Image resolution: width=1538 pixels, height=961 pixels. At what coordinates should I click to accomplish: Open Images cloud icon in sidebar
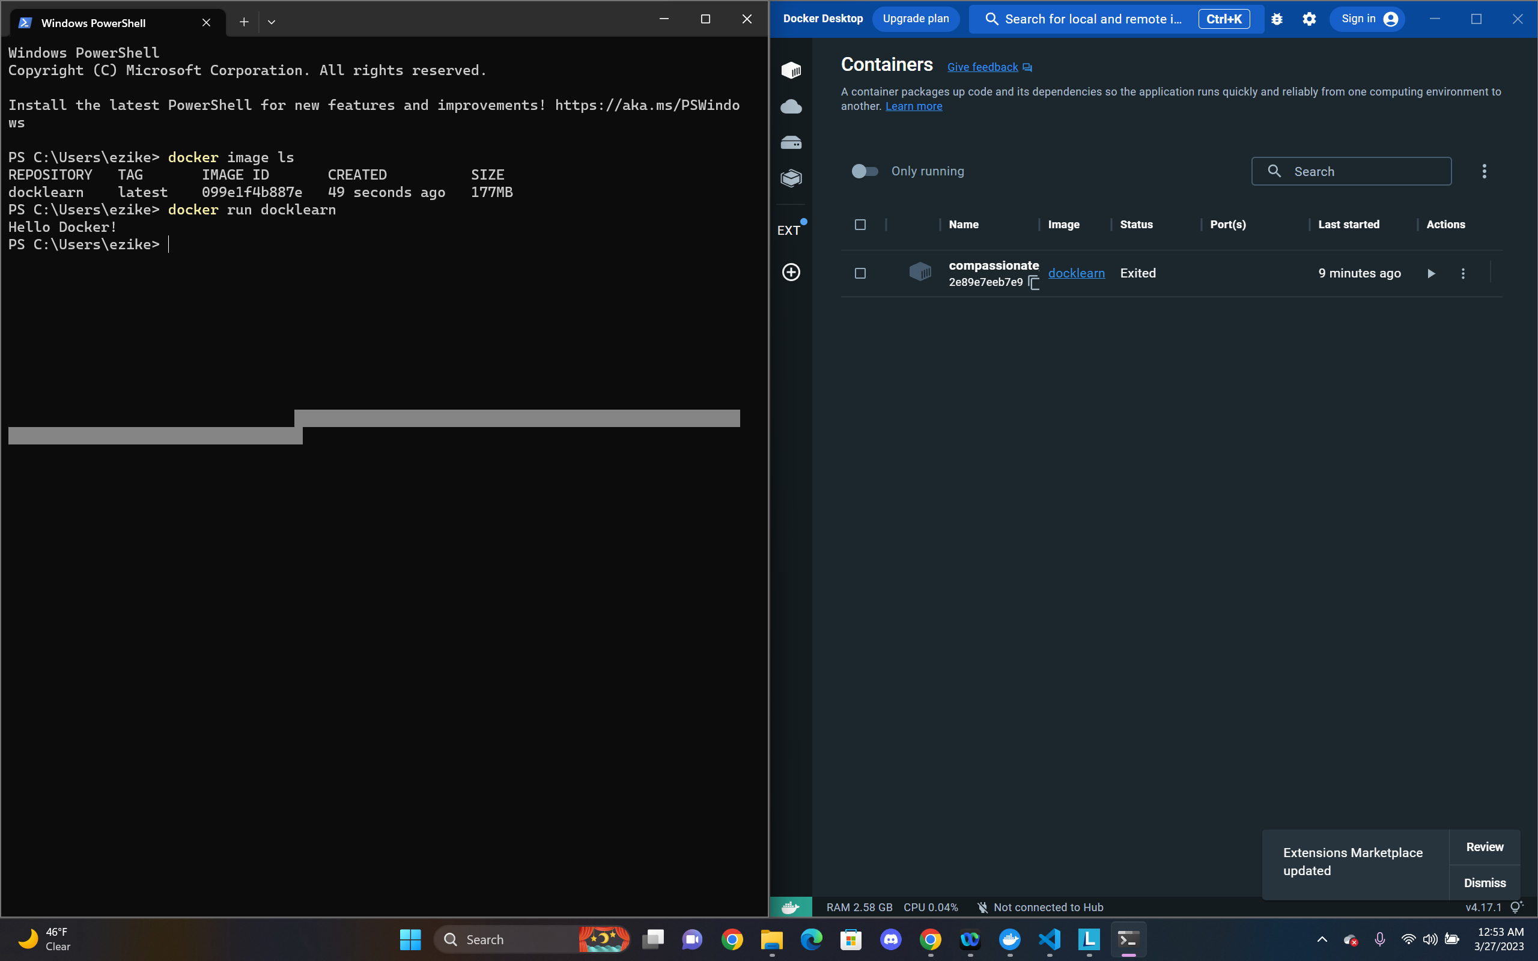coord(791,106)
